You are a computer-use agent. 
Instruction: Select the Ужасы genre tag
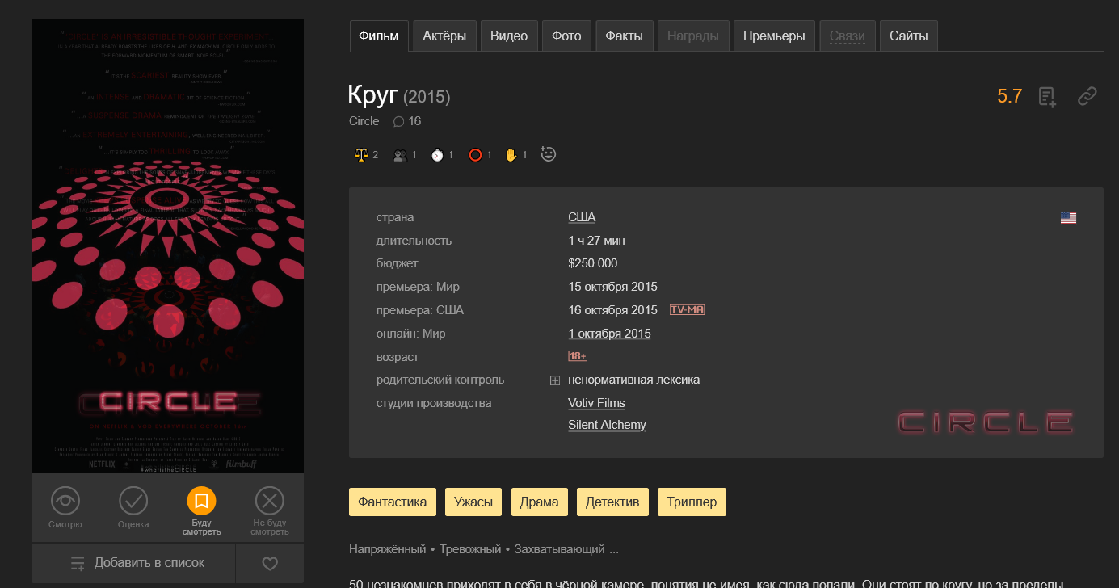tap(473, 502)
